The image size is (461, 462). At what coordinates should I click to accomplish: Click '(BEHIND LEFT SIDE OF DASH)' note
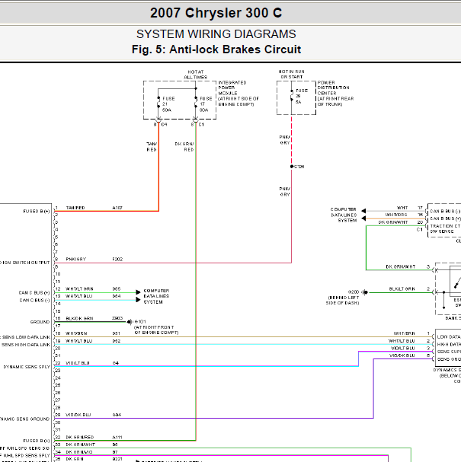(x=344, y=300)
